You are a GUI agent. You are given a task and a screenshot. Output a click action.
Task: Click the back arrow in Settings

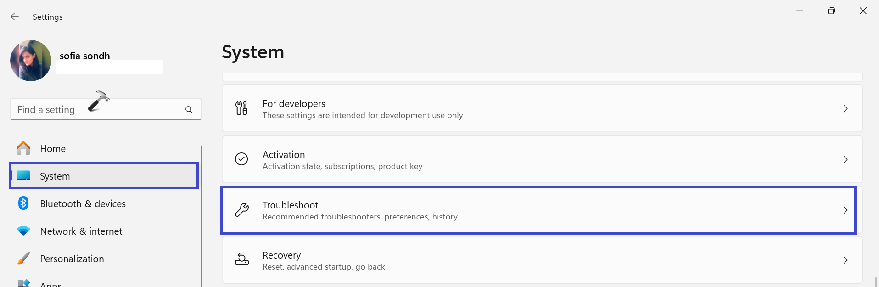click(x=15, y=17)
